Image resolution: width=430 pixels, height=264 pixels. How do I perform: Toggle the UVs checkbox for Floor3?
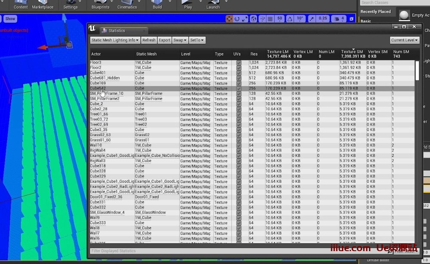239,63
